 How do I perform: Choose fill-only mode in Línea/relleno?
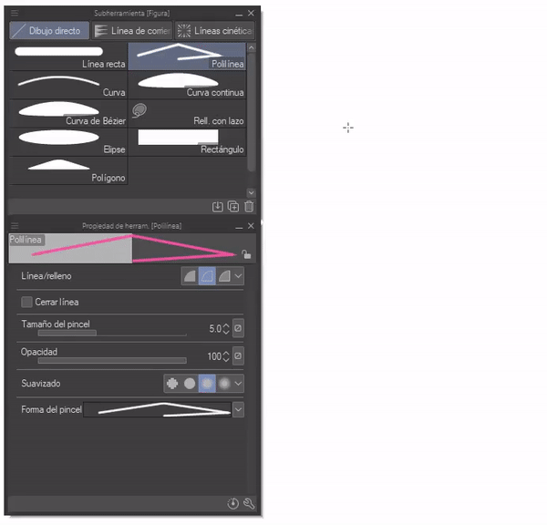[190, 276]
